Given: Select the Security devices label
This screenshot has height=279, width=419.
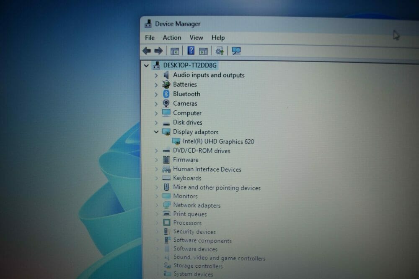Looking at the screenshot, I should point(194,231).
